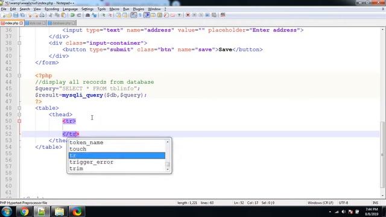Show the Document Map panel icon
The height and width of the screenshot is (217, 386).
pos(159,15)
